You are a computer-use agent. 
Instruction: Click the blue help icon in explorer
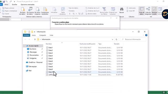[146, 35]
